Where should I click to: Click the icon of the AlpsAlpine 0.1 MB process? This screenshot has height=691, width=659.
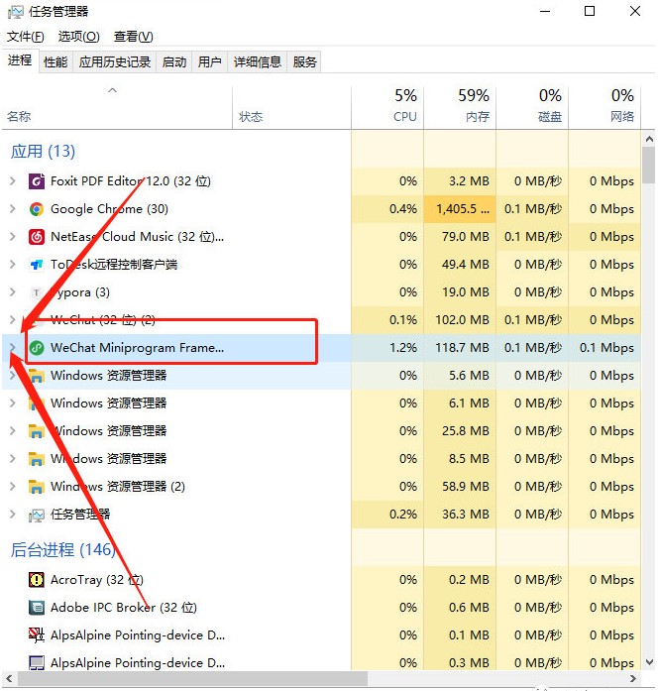[x=36, y=635]
